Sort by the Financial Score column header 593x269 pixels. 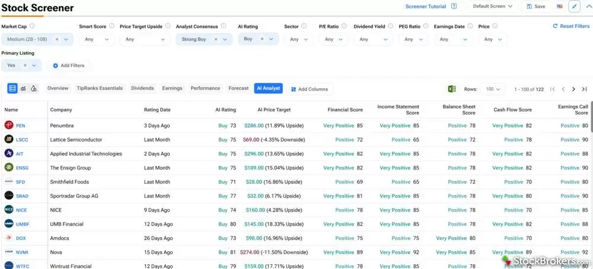(345, 110)
